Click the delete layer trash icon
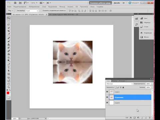This screenshot has width=160, height=120. (150, 118)
